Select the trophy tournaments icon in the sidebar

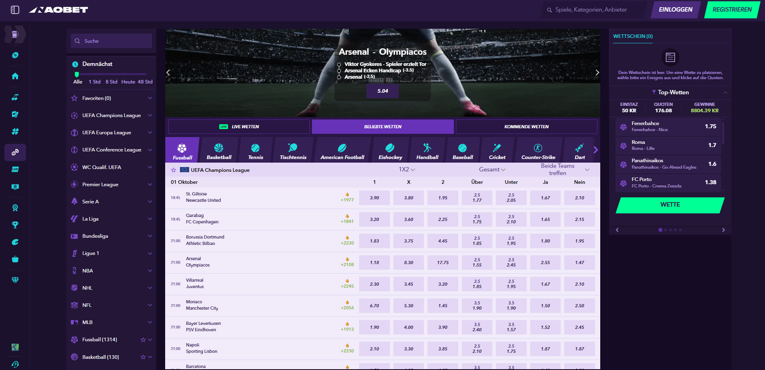pyautogui.click(x=15, y=225)
